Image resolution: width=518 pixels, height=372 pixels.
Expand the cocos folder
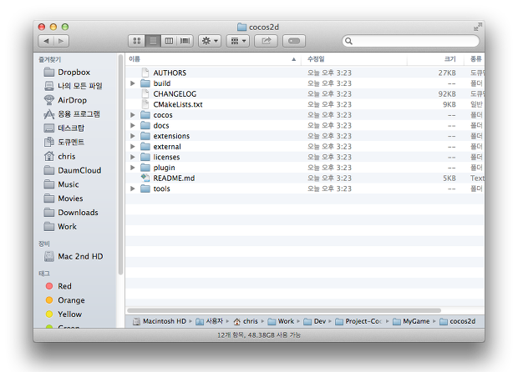coord(133,115)
